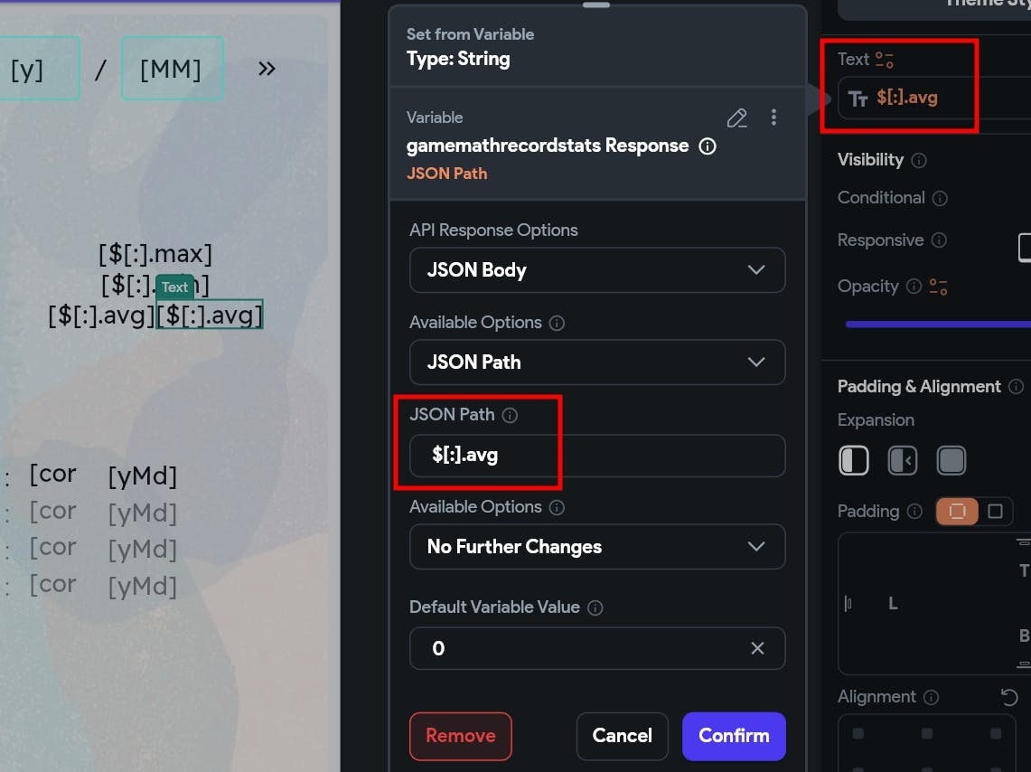The height and width of the screenshot is (772, 1031).
Task: Click the info icon beside Default Variable Value
Action: coord(595,607)
